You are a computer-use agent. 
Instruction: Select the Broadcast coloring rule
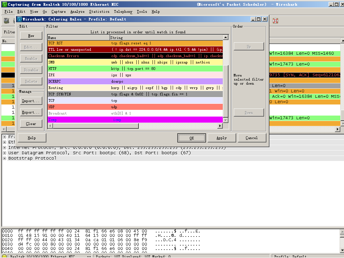[x=135, y=113]
